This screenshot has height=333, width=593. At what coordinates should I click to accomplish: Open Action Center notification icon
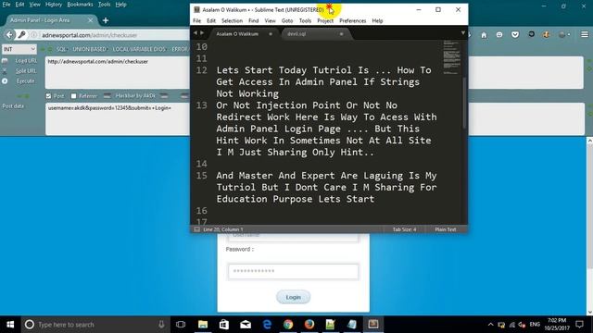[579, 325]
